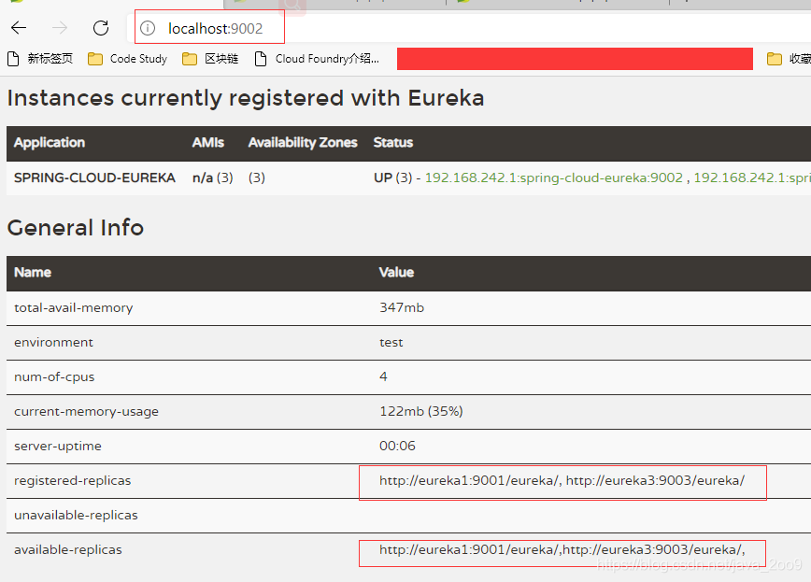Select the num-of-cpus row name

(54, 377)
